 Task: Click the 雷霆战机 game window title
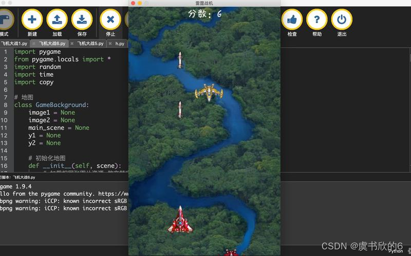coord(204,3)
